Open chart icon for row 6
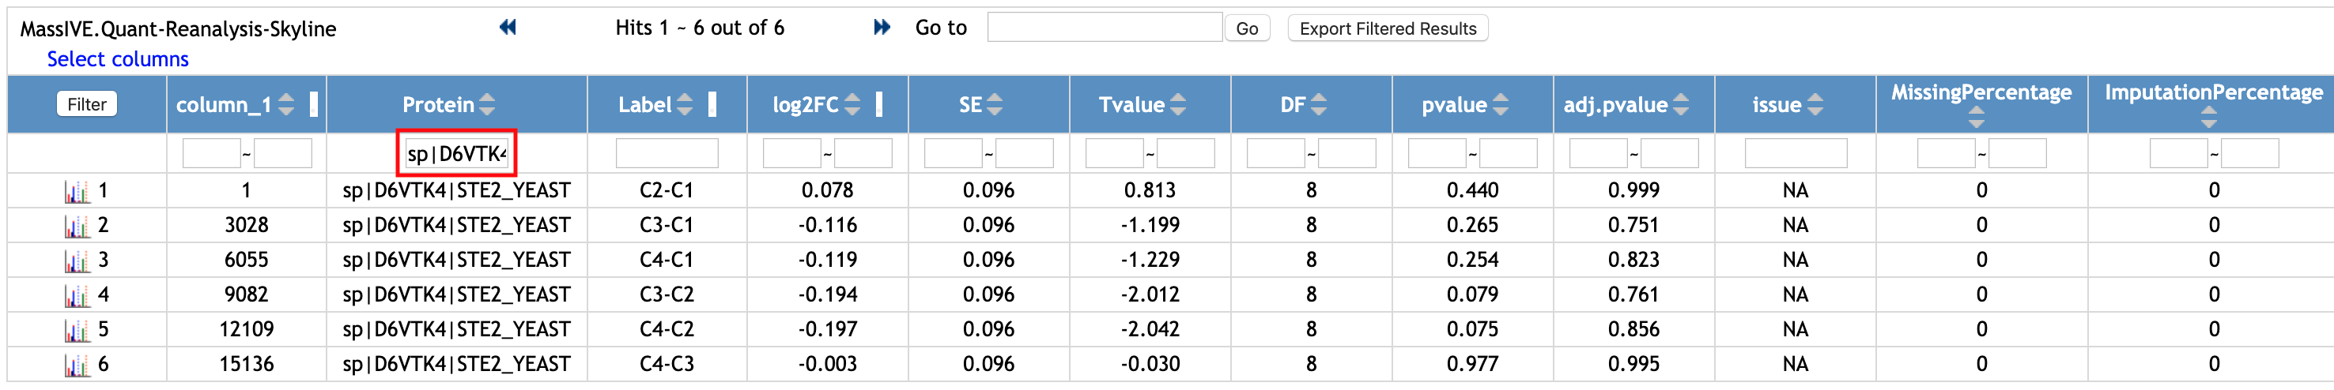This screenshot has height=390, width=2334. tap(77, 366)
